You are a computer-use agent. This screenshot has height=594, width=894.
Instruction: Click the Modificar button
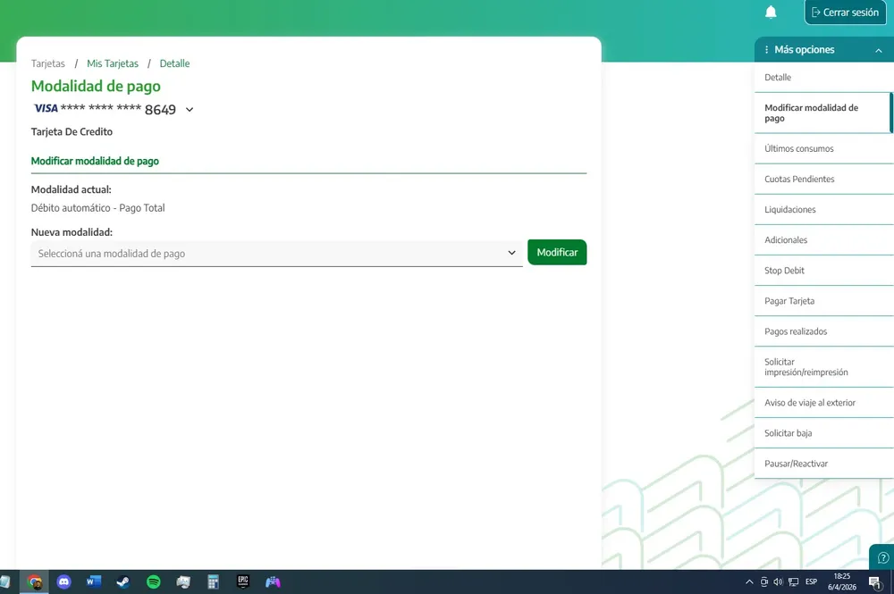coord(557,252)
